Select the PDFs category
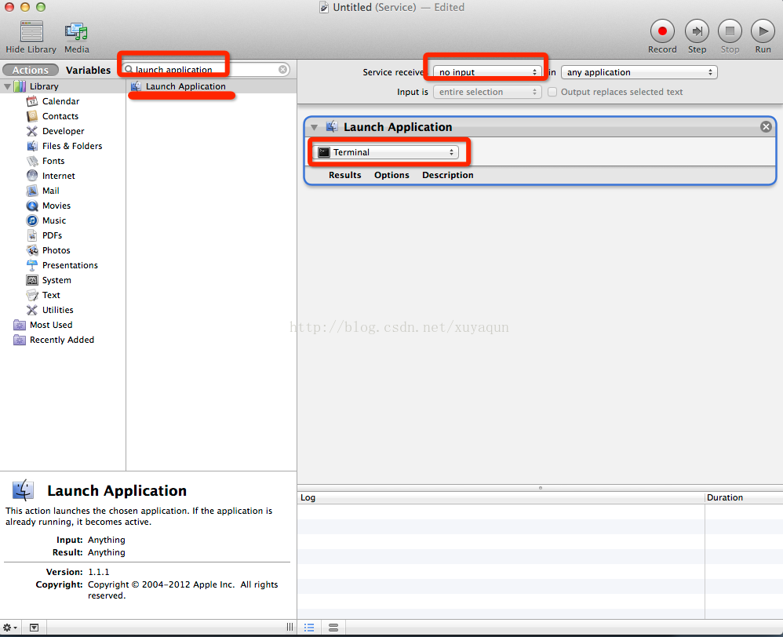The width and height of the screenshot is (783, 637). point(52,235)
